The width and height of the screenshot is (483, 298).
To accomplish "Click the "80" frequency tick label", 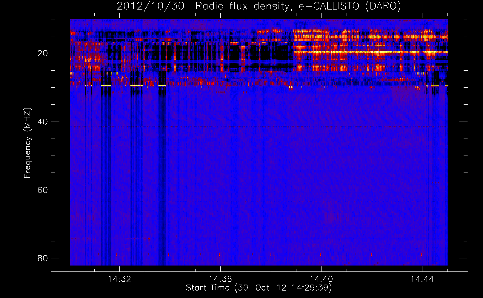I will tap(43, 258).
